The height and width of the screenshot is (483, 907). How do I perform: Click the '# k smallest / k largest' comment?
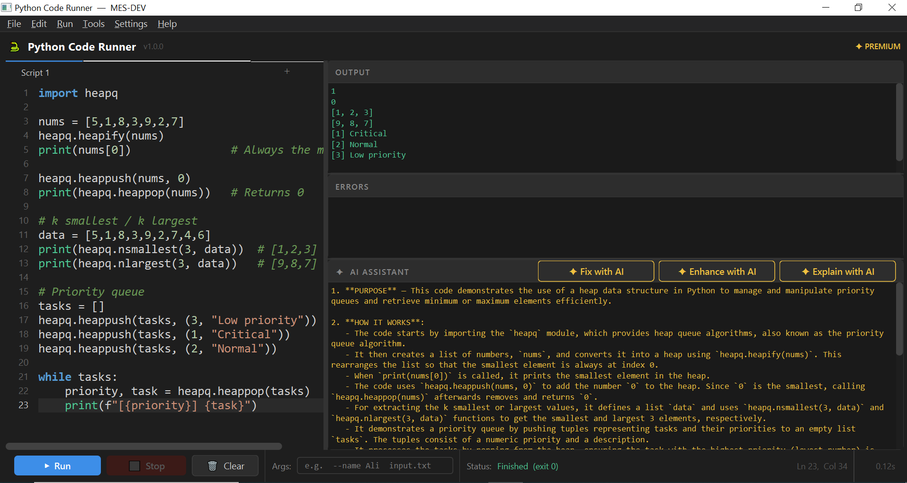tap(118, 221)
